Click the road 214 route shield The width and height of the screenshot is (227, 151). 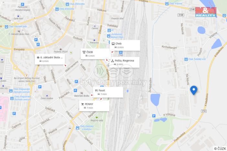(x=203, y=111)
